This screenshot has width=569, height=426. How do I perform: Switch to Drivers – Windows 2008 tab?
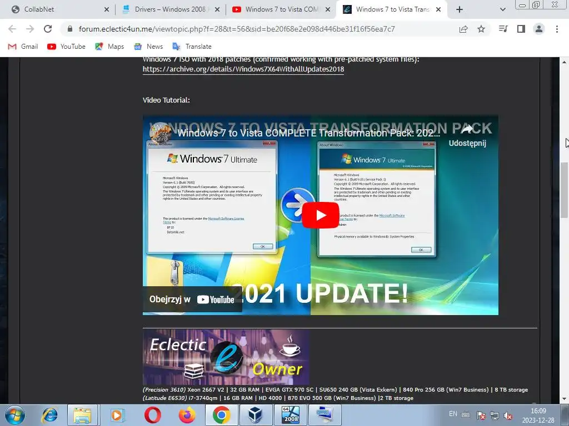tap(170, 9)
